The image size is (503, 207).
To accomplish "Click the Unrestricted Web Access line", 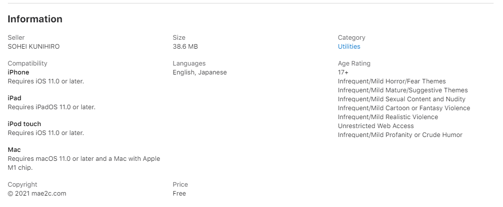I will click(x=376, y=126).
